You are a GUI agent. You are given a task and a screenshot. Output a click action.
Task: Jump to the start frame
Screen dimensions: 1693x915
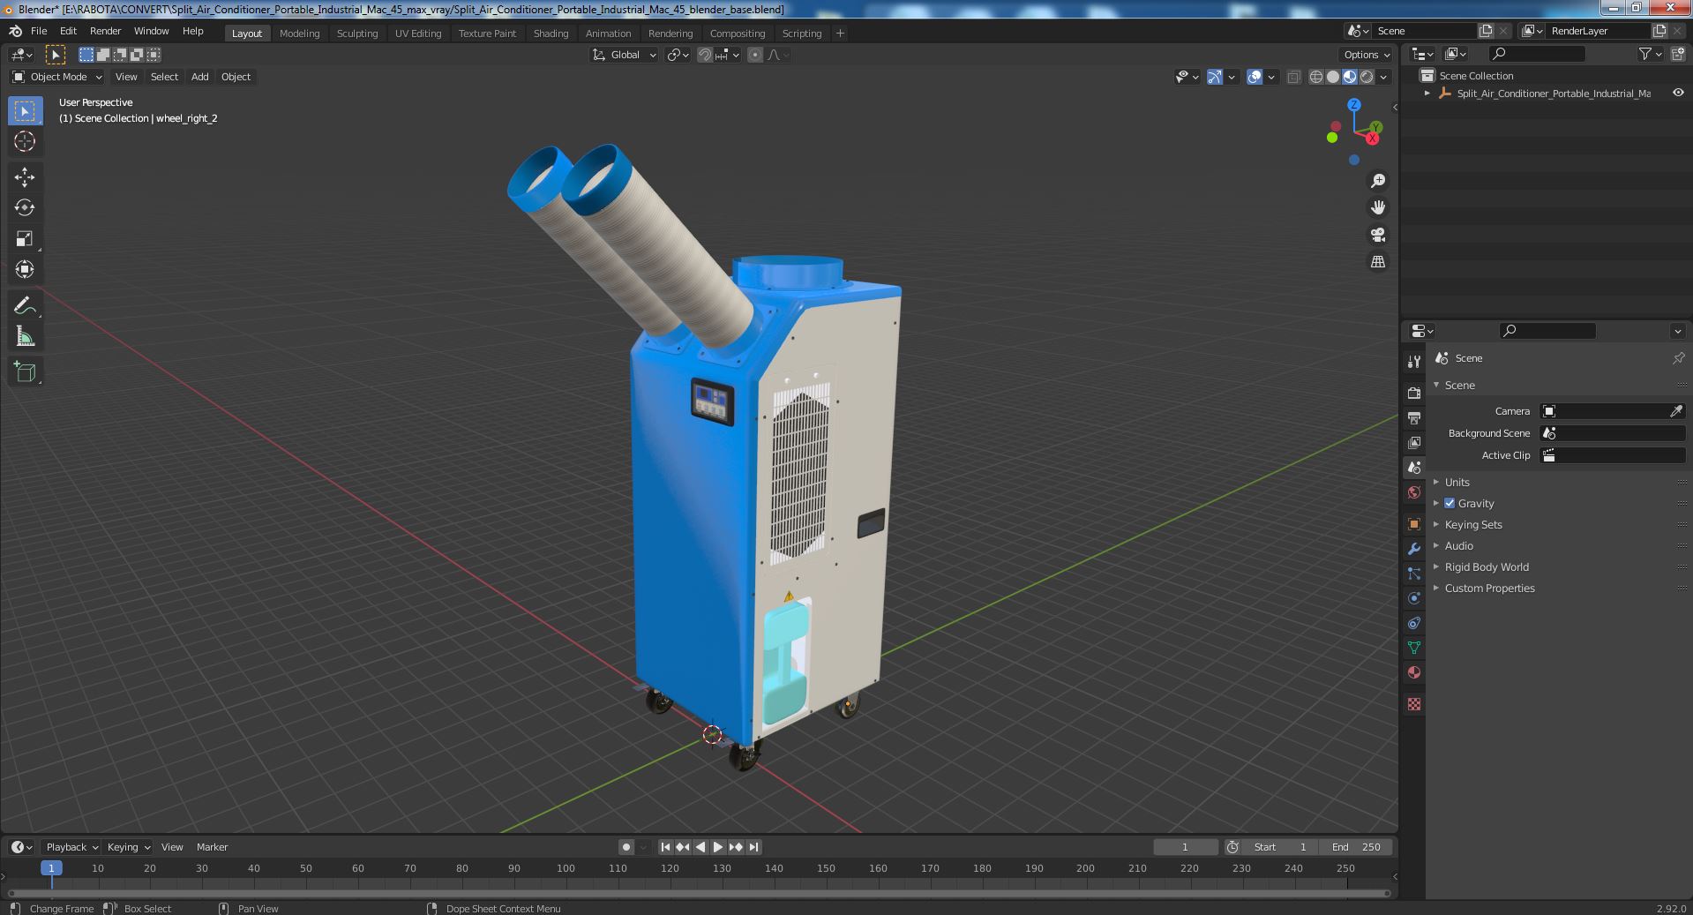pyautogui.click(x=666, y=847)
